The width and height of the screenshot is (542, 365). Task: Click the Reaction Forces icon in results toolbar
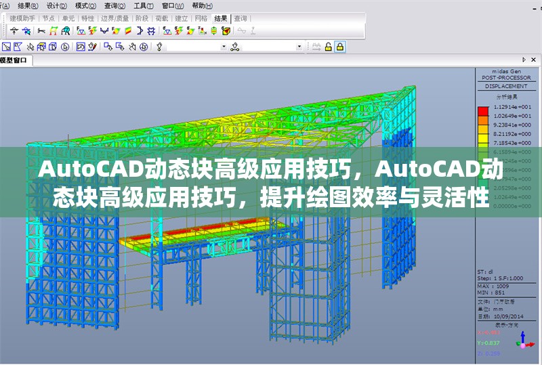pos(14,30)
